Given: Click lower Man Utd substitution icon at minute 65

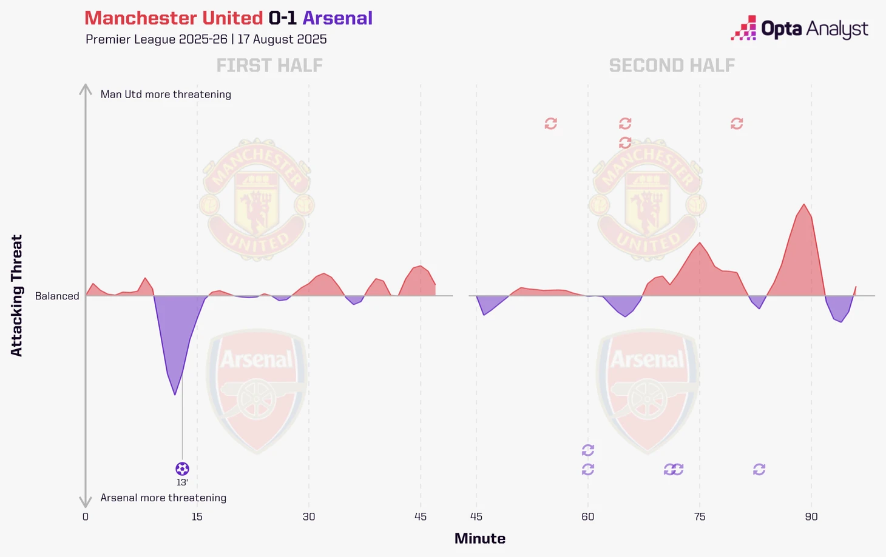Looking at the screenshot, I should 625,143.
